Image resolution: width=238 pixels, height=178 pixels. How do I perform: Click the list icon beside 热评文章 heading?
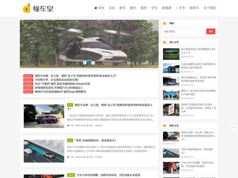tap(164, 126)
